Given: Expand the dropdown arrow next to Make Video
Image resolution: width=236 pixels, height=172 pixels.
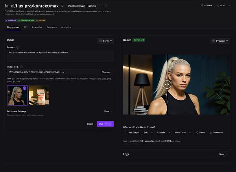Looking at the screenshot, I should tap(190, 132).
